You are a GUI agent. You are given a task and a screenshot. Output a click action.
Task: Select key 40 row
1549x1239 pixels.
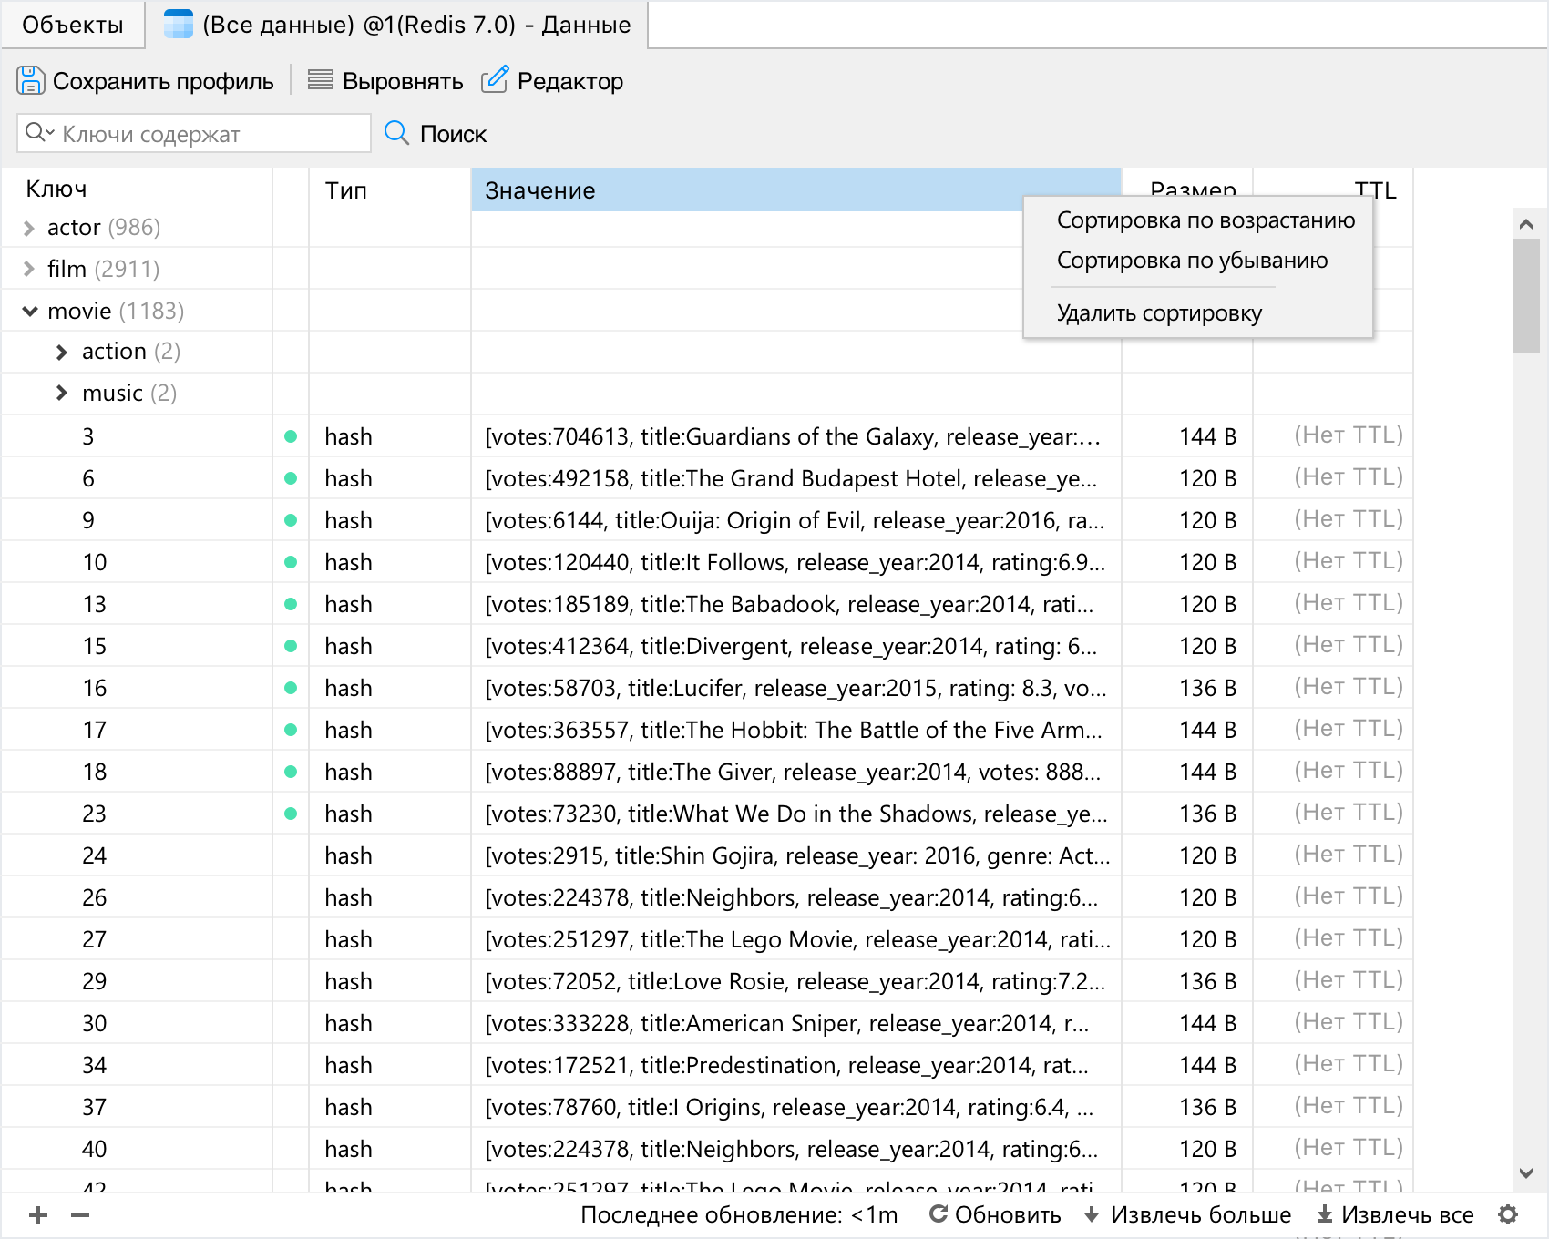pyautogui.click(x=707, y=1149)
